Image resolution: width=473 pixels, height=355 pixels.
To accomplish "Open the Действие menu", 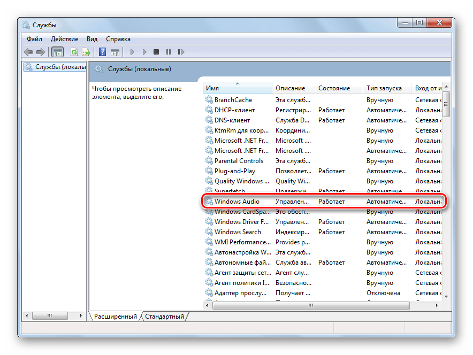I will (64, 39).
